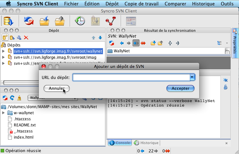Image resolution: width=239 pixels, height=154 pixels.
Task: Open the small view menu arrow in synchronisation panel
Action: 227,43
